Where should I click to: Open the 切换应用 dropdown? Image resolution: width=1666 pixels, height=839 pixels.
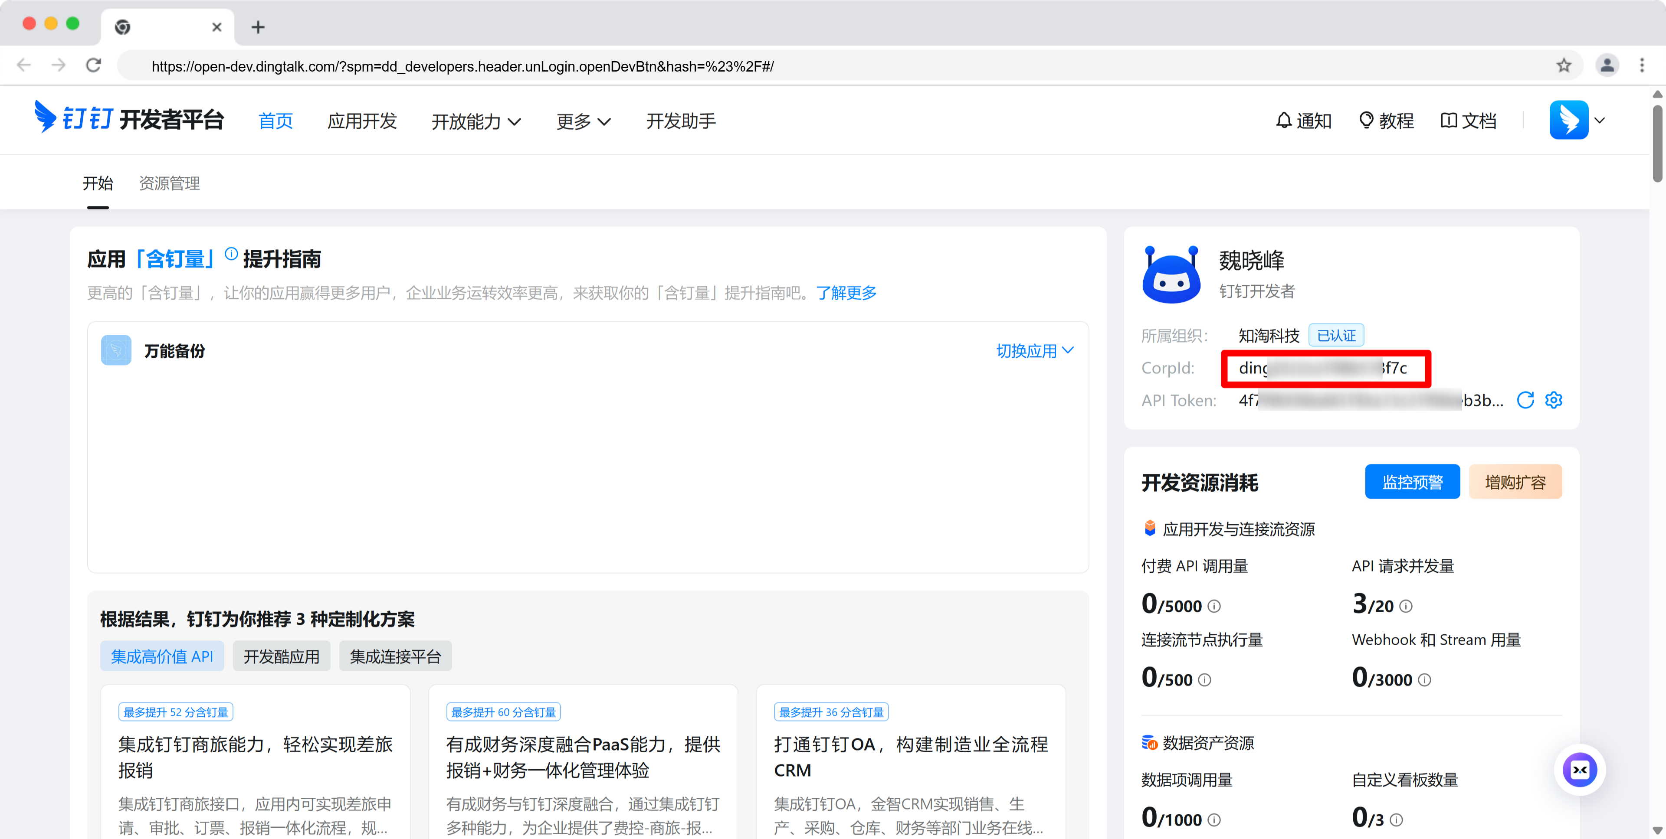pyautogui.click(x=1035, y=350)
